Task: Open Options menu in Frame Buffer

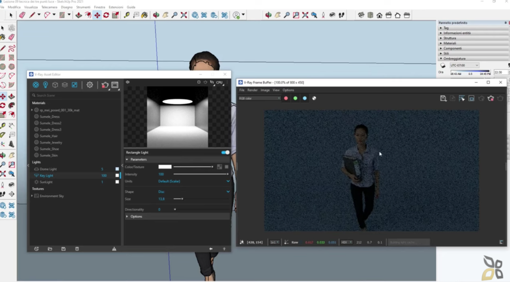Action: coord(288,90)
